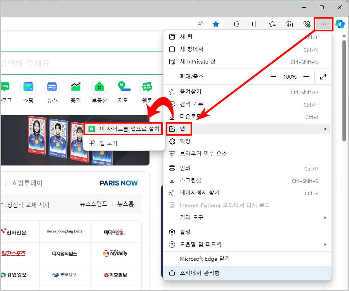The height and width of the screenshot is (291, 349).
Task: Open Korea JoongAng Daily publisher tile
Action: [x=64, y=231]
